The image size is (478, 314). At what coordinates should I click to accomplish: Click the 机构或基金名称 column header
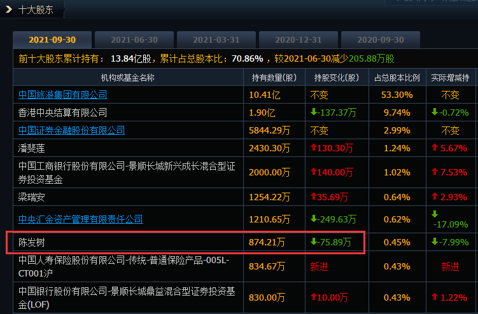(128, 78)
